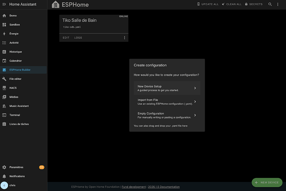This screenshot has width=286, height=191.
Task: Choose Import from File option
Action: click(x=167, y=102)
